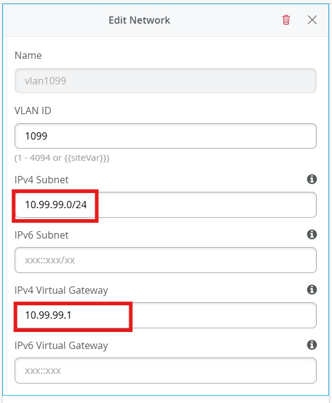Viewport: 332px width, 403px height.
Task: Click the VLAN range hint text with siteVar
Action: click(62, 158)
